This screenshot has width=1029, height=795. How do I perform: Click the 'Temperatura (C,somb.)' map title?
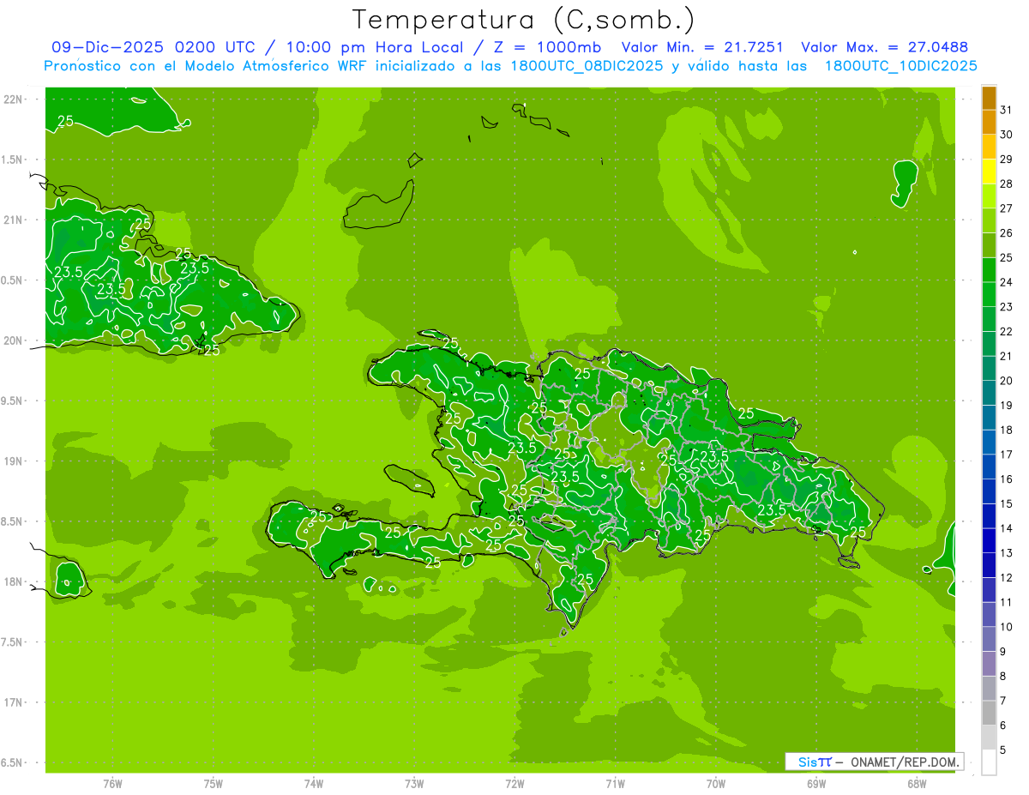point(524,20)
